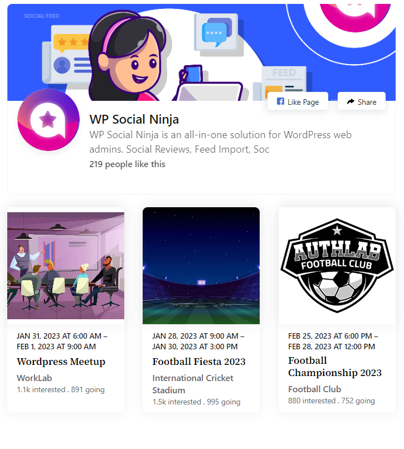This screenshot has height=449, width=404.
Task: Click the Football Club venue name
Action: point(315,389)
